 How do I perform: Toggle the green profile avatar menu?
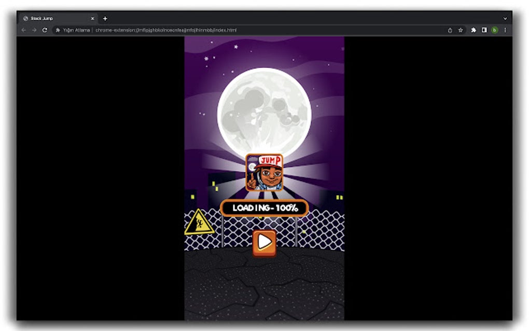click(496, 30)
